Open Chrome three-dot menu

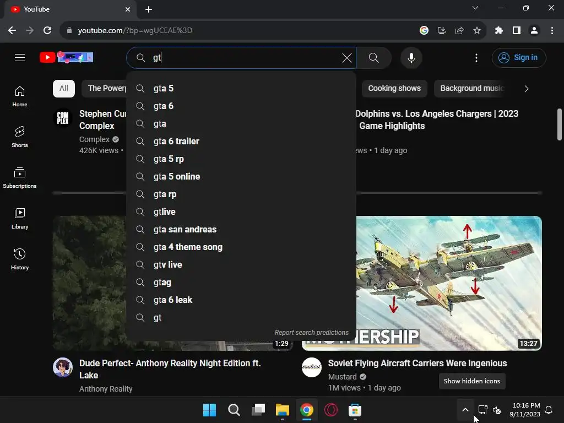552,31
